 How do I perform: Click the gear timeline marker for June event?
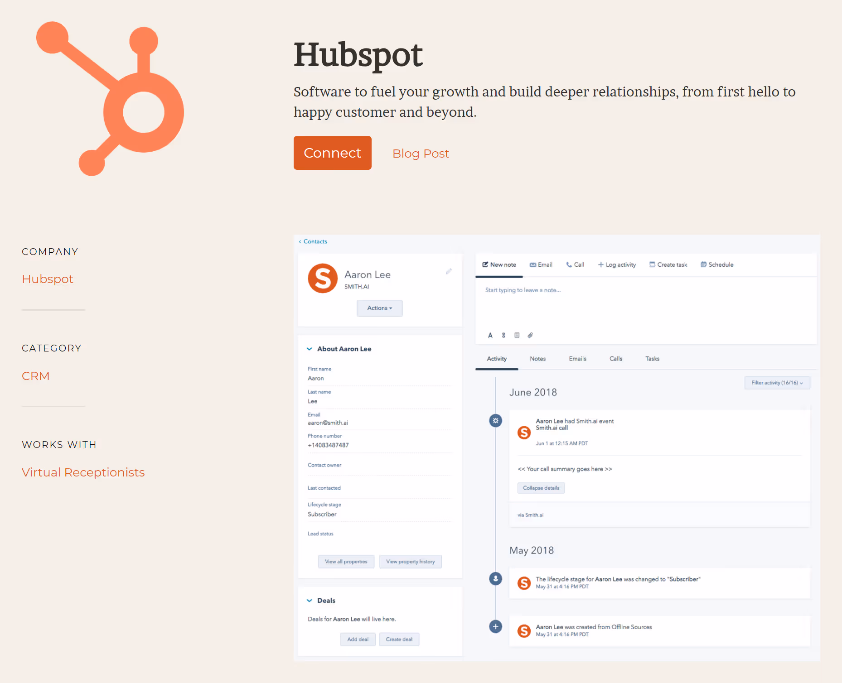point(496,421)
